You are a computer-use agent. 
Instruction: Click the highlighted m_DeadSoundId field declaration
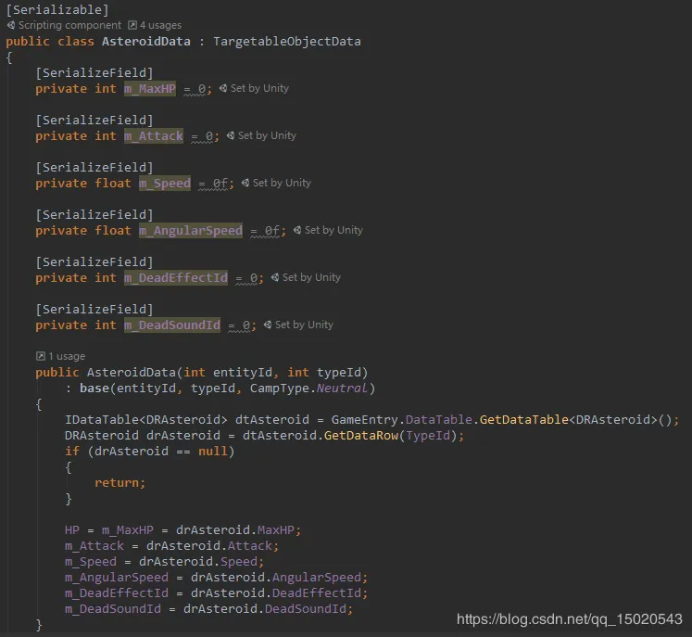172,325
